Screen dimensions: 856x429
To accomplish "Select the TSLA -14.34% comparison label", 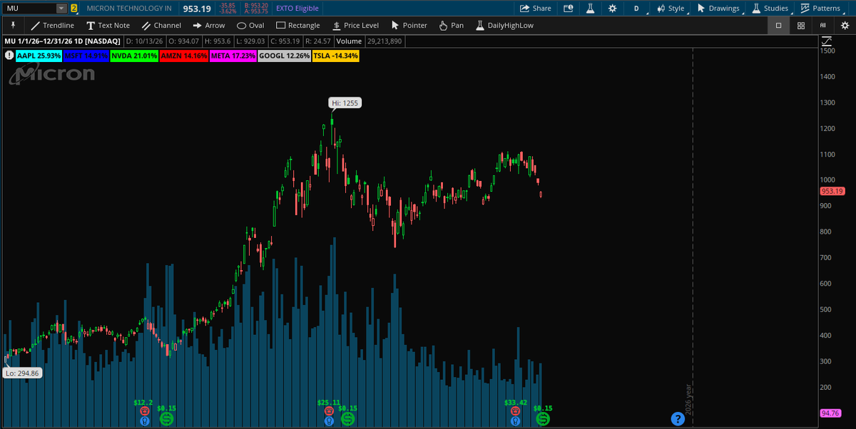I will 335,55.
